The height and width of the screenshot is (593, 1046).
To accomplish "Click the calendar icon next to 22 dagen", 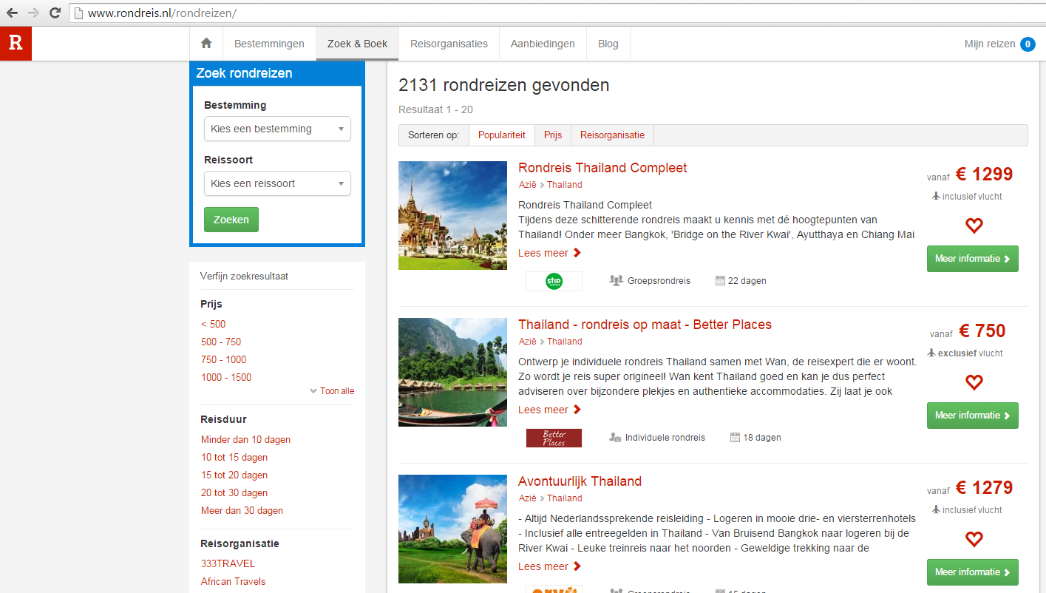I will 720,280.
